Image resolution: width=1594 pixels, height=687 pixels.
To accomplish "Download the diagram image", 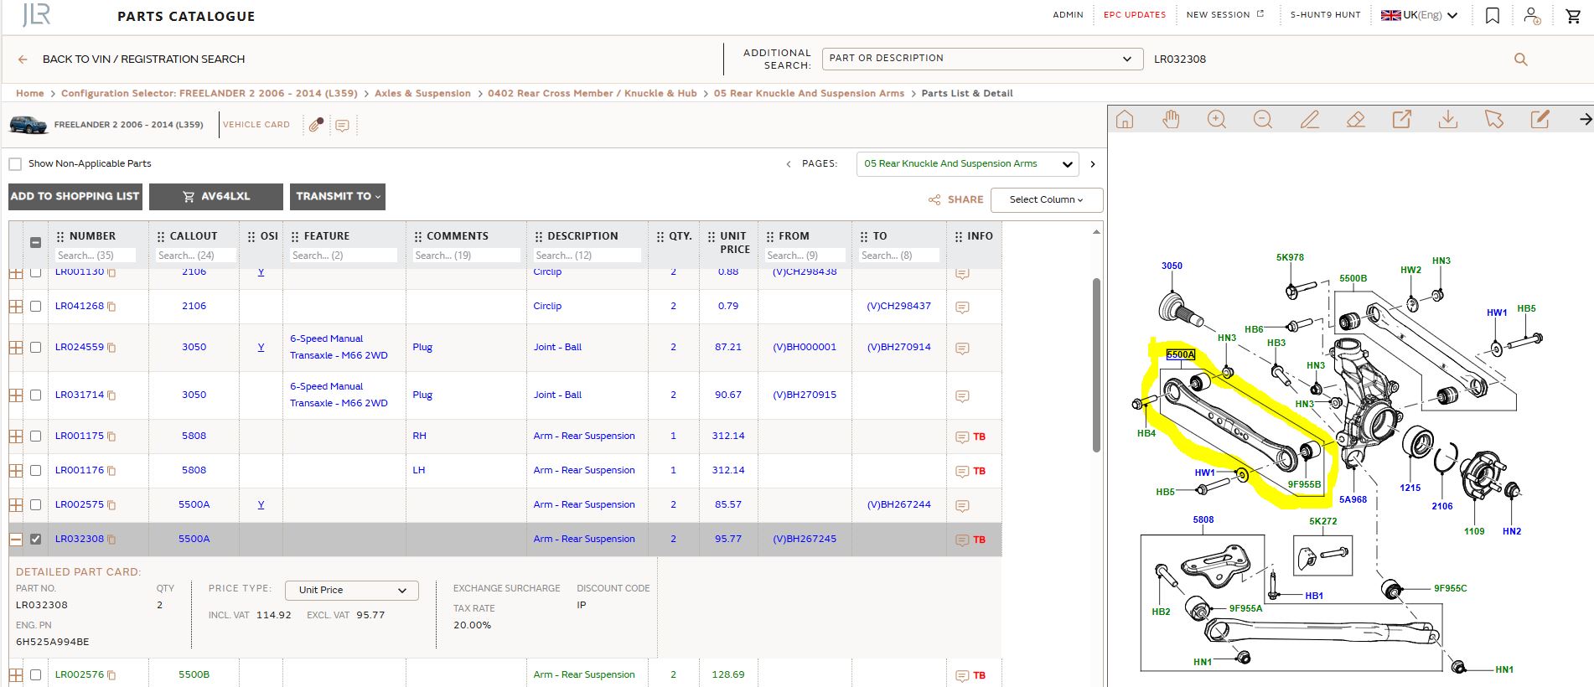I will click(x=1447, y=120).
